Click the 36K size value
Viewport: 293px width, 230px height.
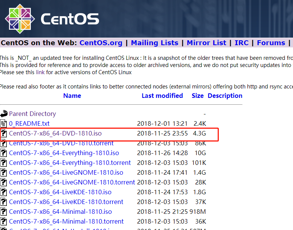tap(200, 221)
